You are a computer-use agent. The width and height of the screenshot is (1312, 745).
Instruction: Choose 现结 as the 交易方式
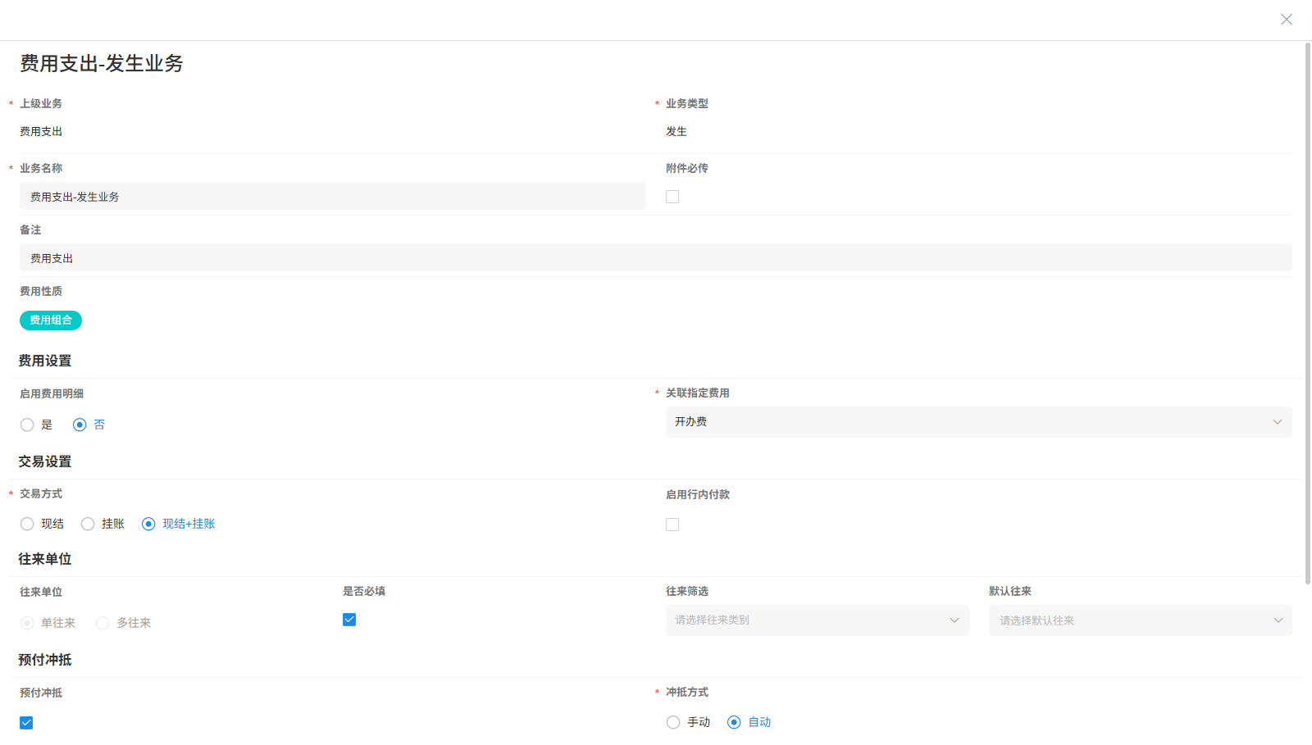tap(27, 524)
